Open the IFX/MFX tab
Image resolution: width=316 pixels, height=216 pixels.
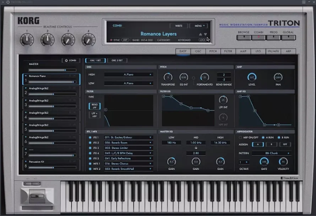pyautogui.click(x=273, y=51)
